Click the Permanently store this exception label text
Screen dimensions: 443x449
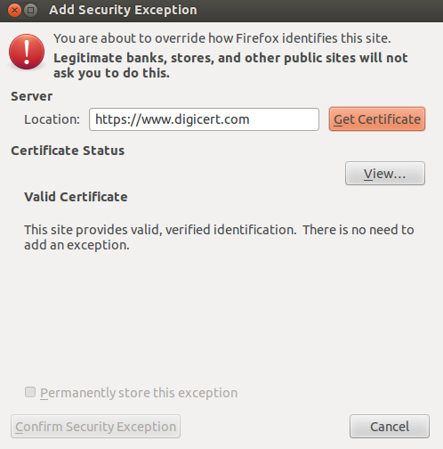click(x=139, y=393)
